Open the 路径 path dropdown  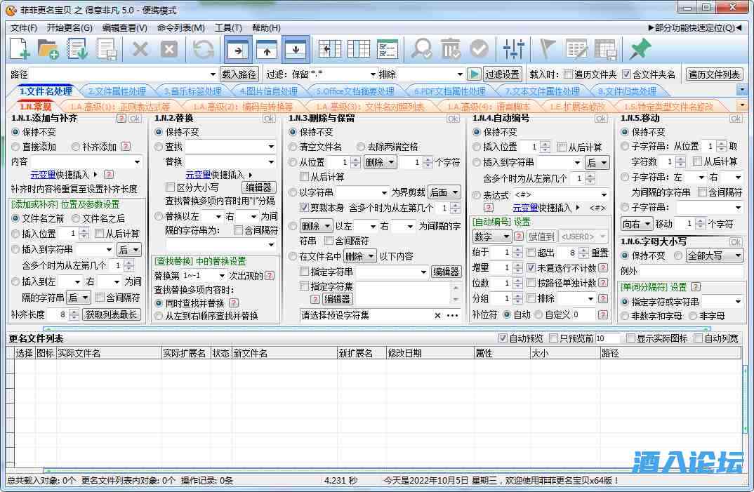pyautogui.click(x=213, y=74)
